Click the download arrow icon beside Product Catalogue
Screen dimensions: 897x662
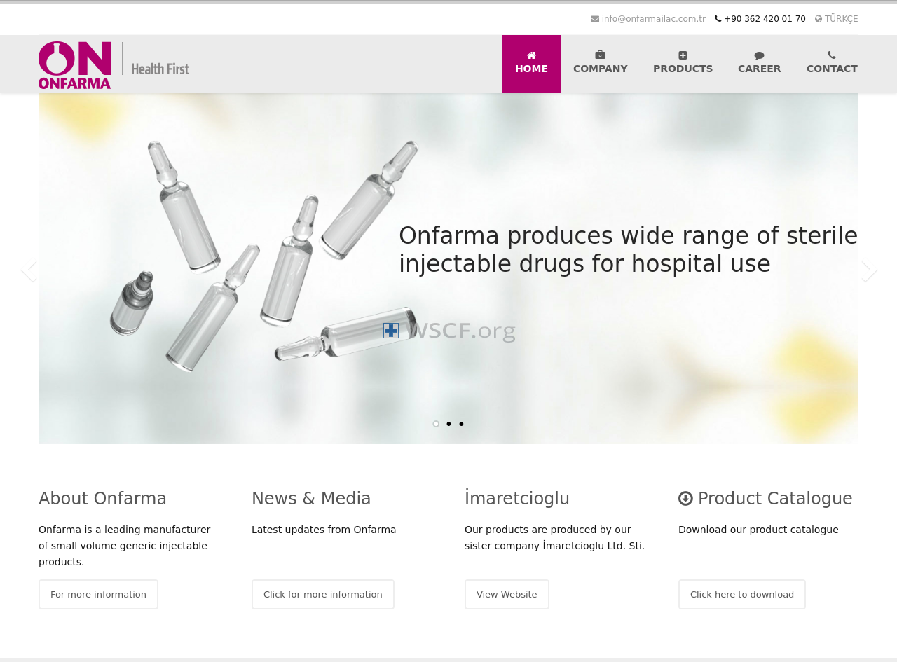(685, 499)
